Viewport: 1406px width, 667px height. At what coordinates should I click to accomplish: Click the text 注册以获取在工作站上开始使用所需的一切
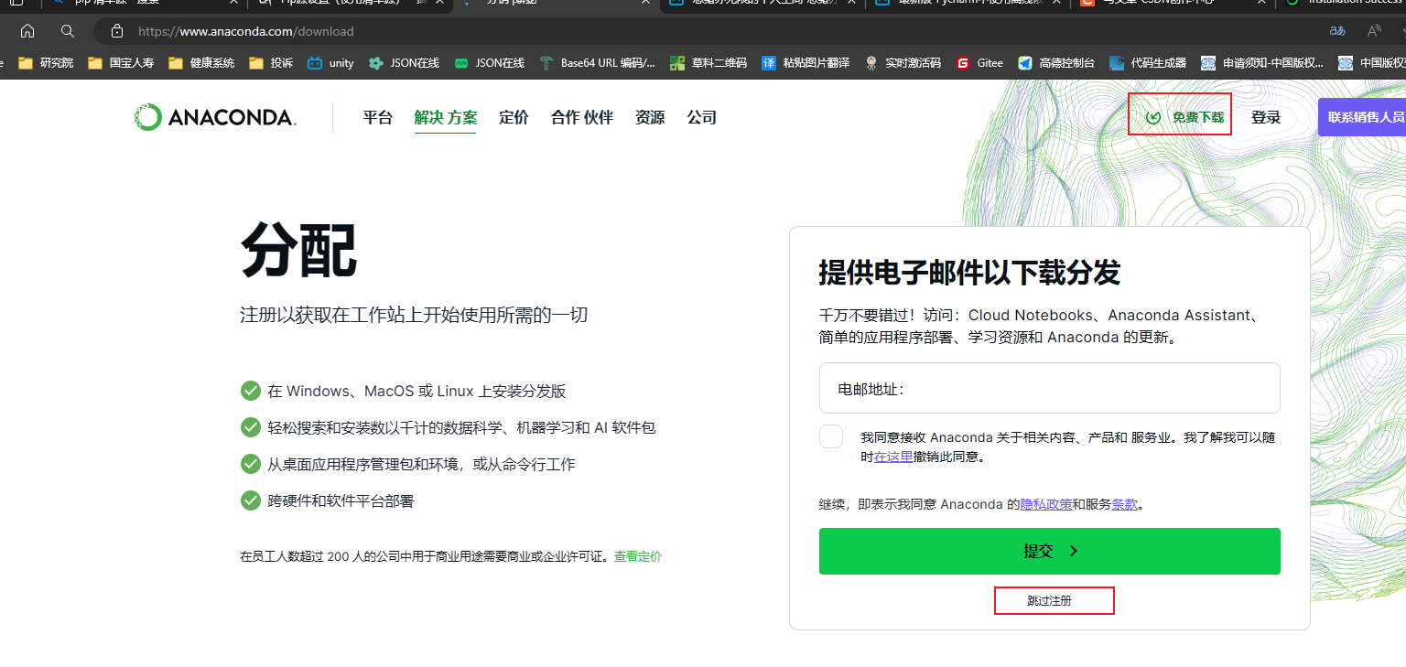[414, 315]
